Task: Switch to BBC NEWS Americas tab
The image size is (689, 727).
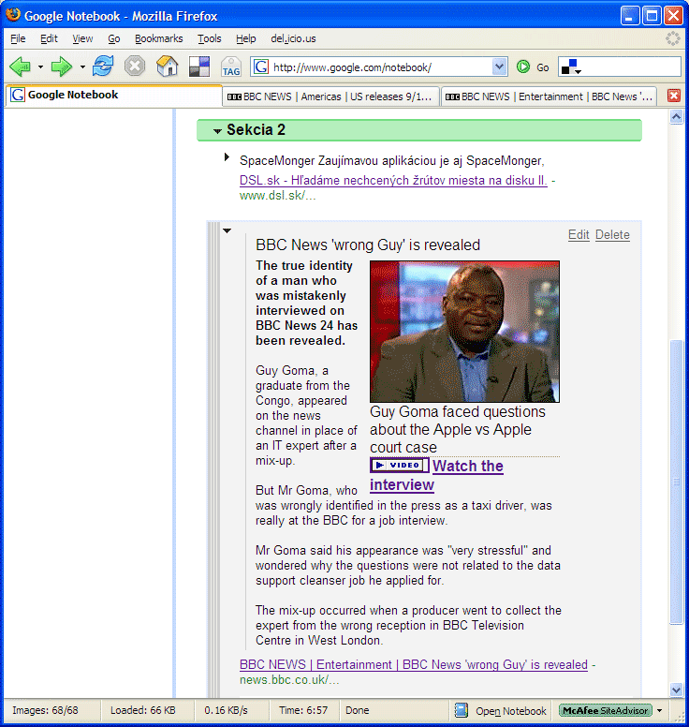Action: pos(330,96)
